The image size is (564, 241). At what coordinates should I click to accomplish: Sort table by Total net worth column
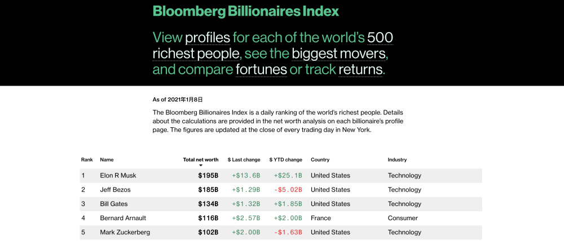[x=201, y=159]
